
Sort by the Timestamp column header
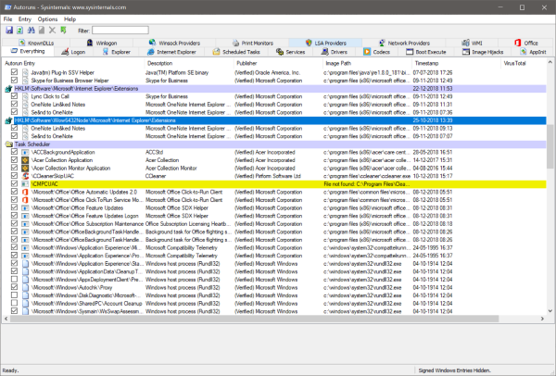456,63
